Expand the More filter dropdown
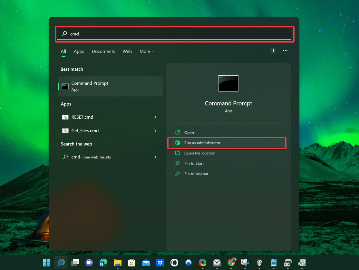 (x=147, y=51)
